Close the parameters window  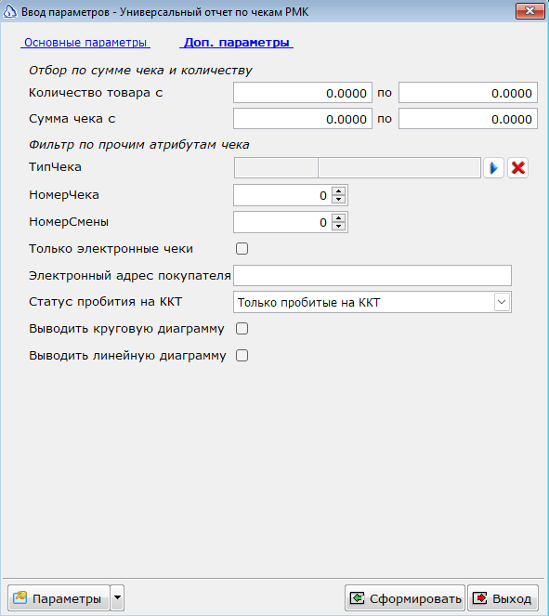coord(529,11)
